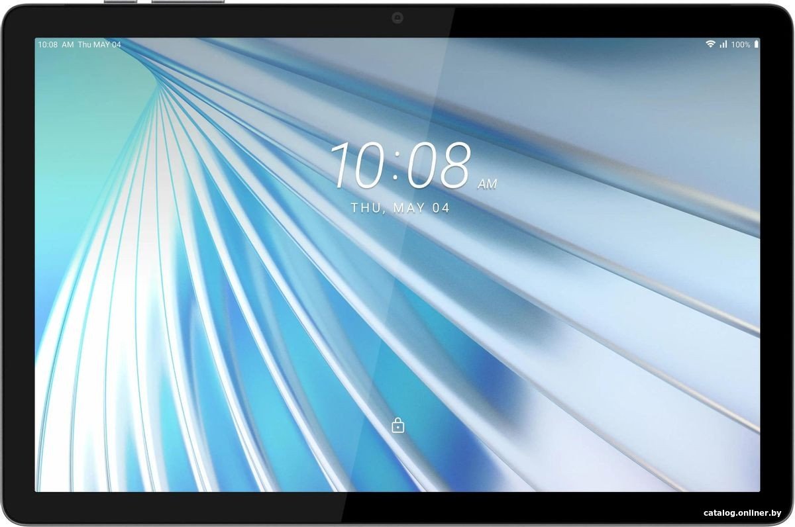795x527 pixels.
Task: Tap MAY in the lock screen date
Action: click(x=409, y=208)
